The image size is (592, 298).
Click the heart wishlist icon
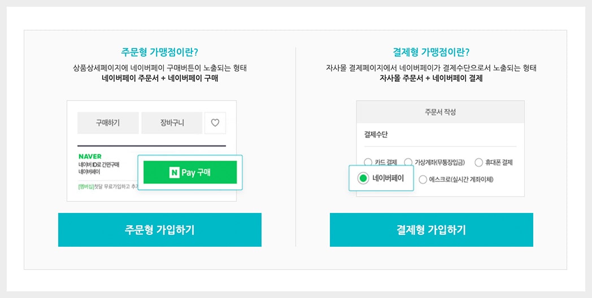[215, 123]
